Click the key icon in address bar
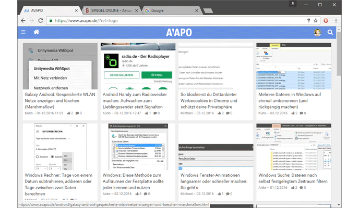Image resolution: width=359 pixels, height=208 pixels. tap(308, 20)
